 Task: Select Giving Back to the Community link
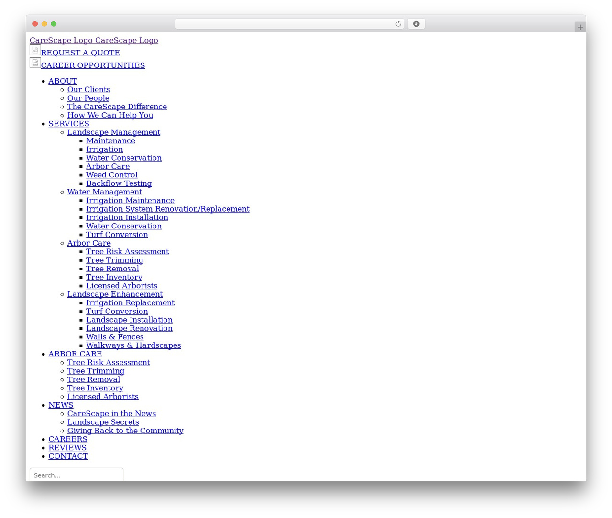pos(125,431)
